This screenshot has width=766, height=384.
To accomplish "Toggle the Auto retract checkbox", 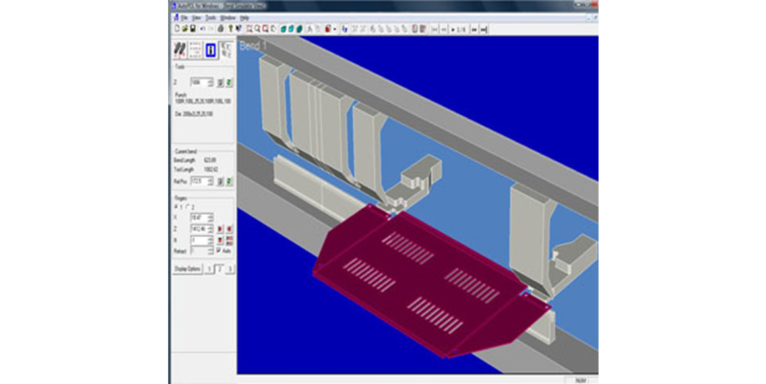I will coord(218,250).
